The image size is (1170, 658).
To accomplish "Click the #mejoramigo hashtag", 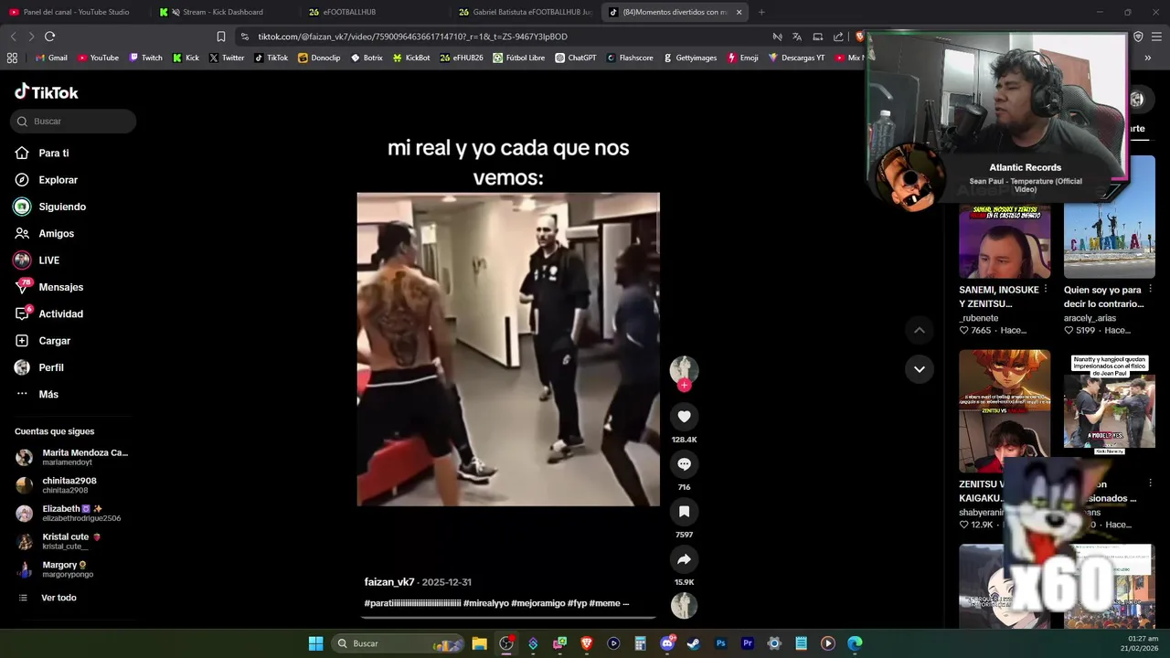I will pos(537,603).
